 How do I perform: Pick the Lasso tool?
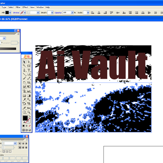click(29, 66)
